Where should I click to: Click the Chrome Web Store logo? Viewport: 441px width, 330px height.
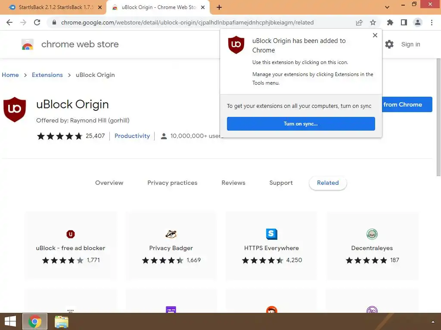click(x=28, y=44)
